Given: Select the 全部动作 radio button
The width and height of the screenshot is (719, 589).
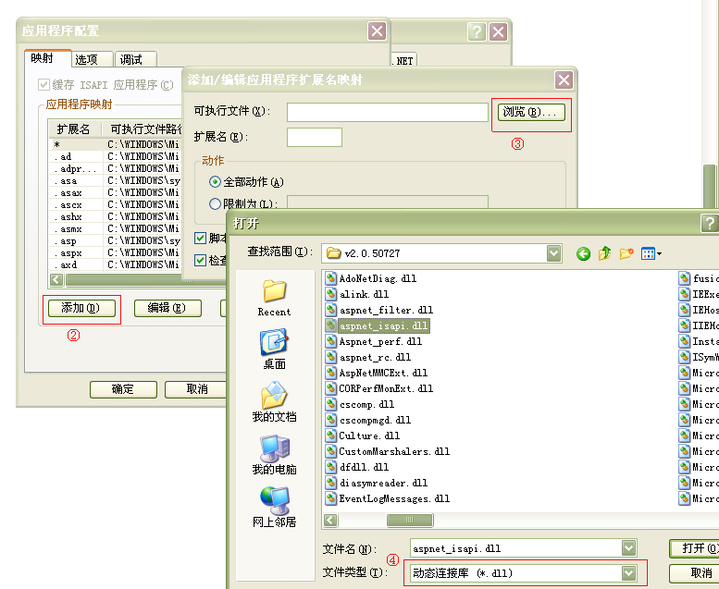Looking at the screenshot, I should point(216,182).
